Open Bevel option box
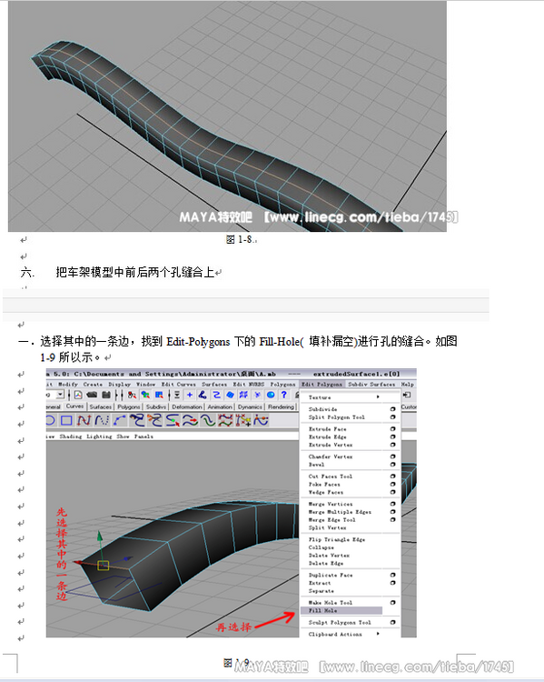The height and width of the screenshot is (682, 544). pos(393,465)
